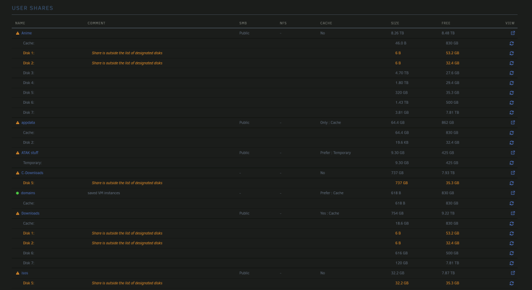This screenshot has height=290, width=532.
Task: Click the NFS column header
Action: 283,23
